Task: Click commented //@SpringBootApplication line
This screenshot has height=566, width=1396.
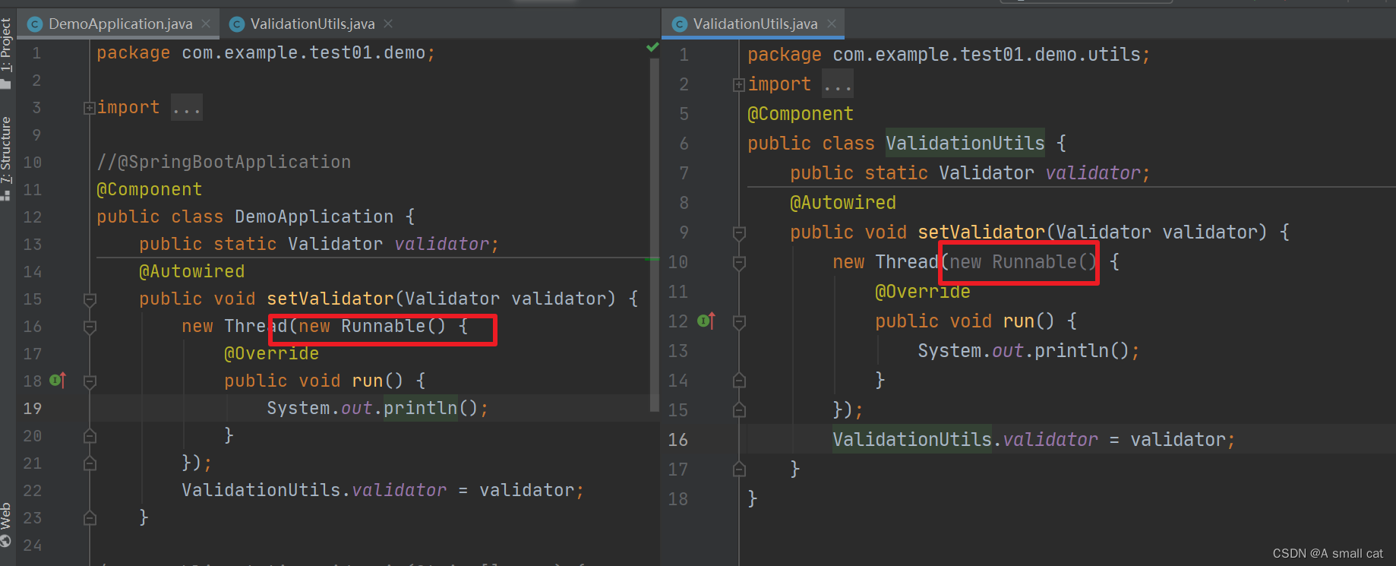Action: click(x=224, y=162)
